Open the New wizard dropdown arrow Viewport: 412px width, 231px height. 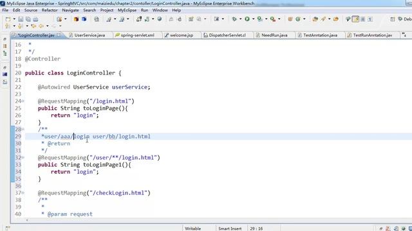(x=14, y=19)
